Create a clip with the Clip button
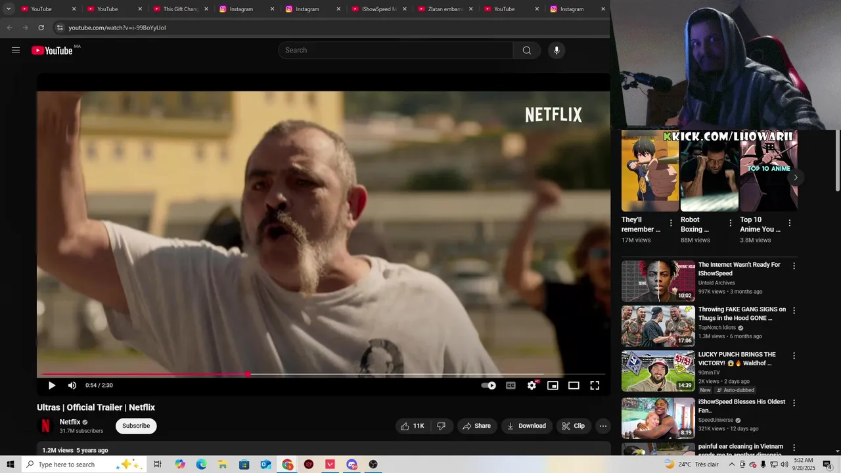Viewport: 841px width, 473px height. coord(573,426)
